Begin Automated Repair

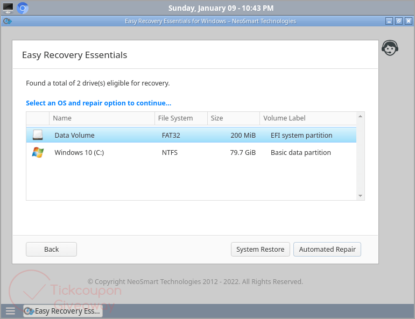pos(327,249)
